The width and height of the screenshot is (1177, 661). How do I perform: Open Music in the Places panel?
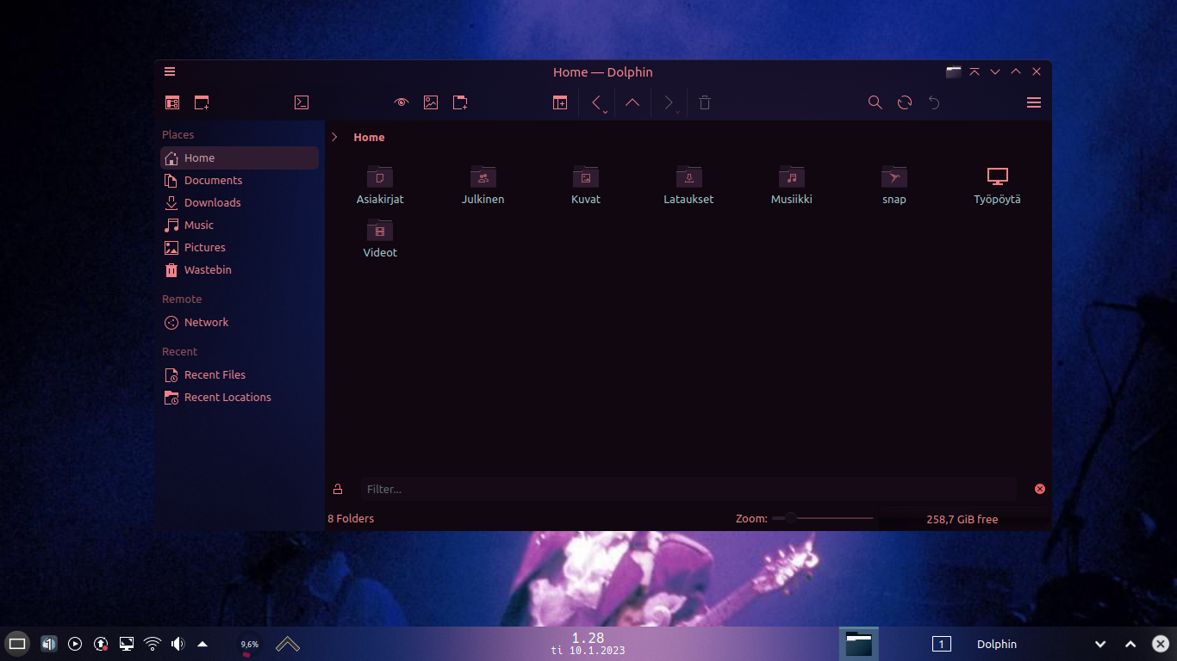click(x=240, y=225)
